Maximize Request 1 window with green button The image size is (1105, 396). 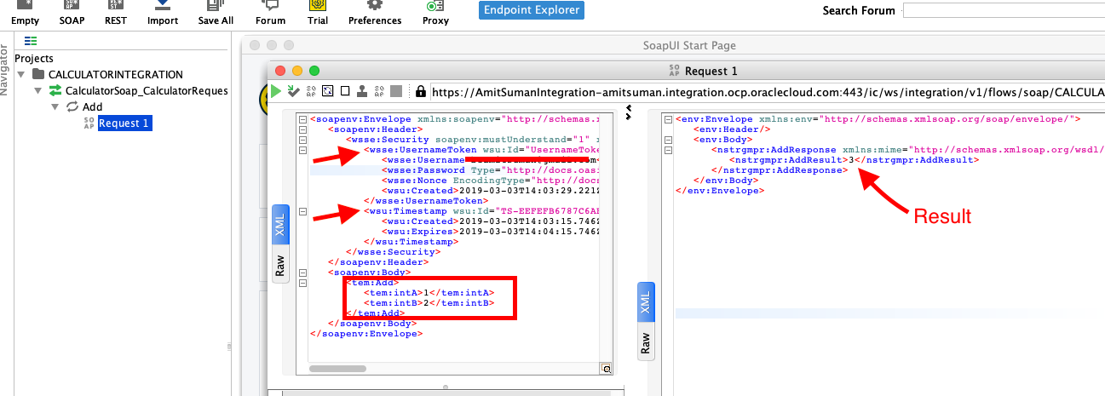(314, 71)
